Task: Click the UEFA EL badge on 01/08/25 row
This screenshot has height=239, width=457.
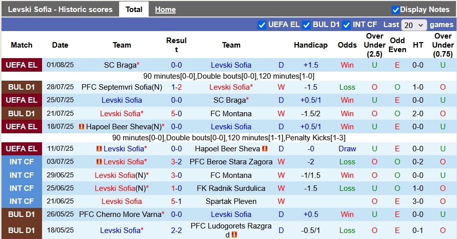Action: (22, 65)
